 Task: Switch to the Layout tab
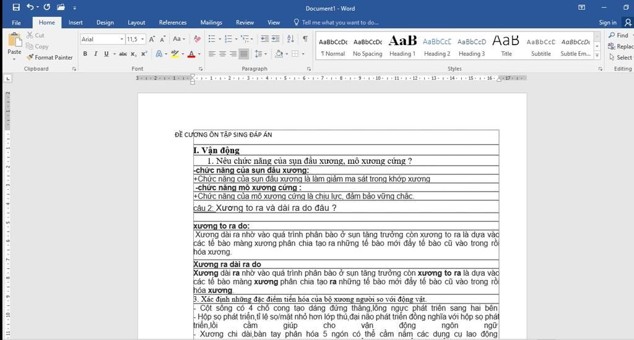[136, 23]
